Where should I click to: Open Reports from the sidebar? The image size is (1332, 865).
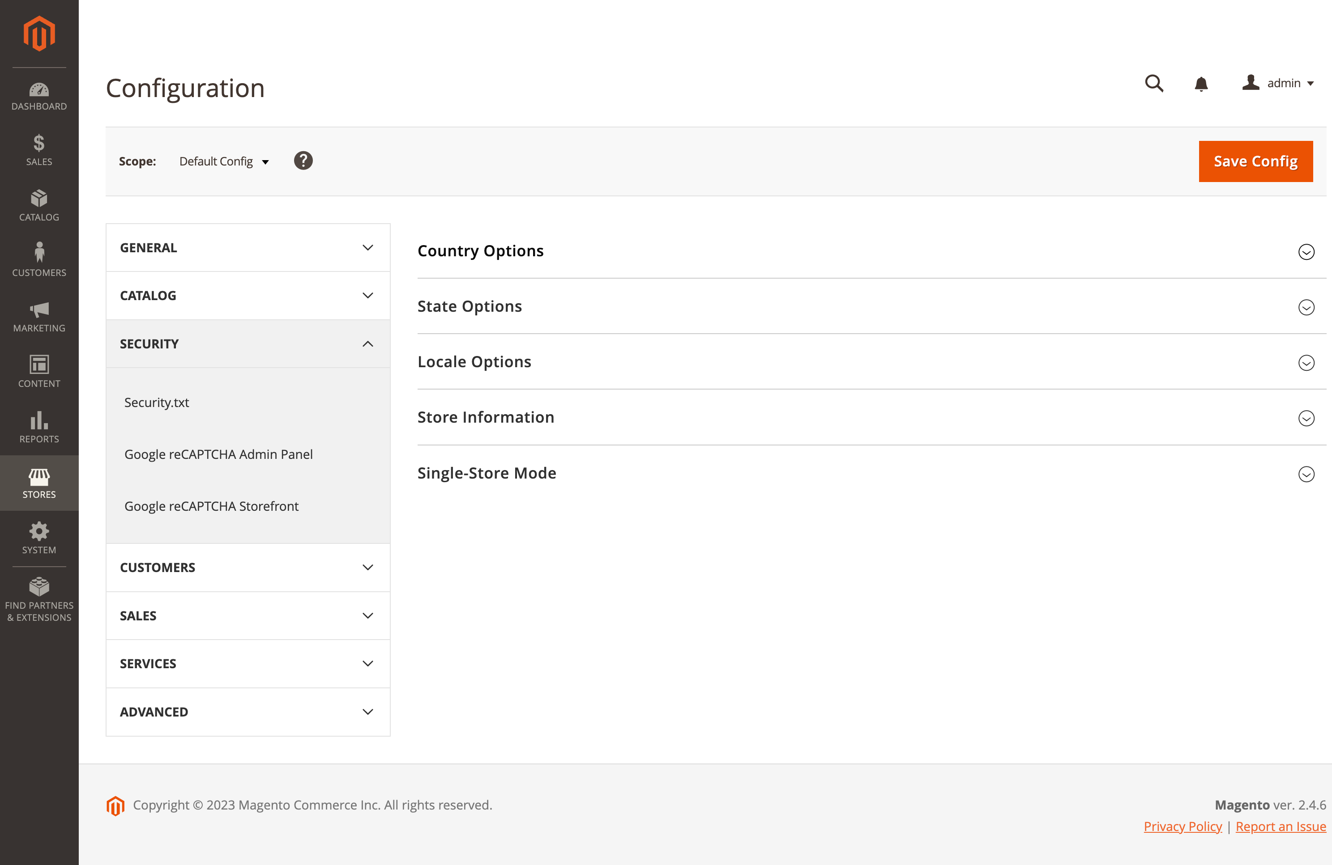pyautogui.click(x=38, y=427)
